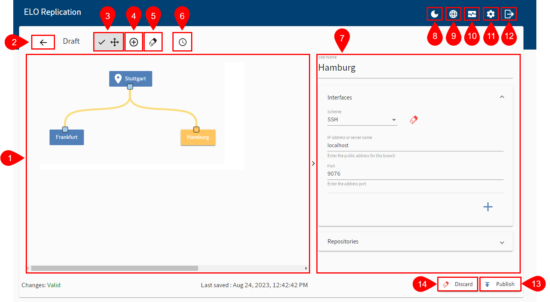The width and height of the screenshot is (550, 302).
Task: Open language selection globe icon
Action: pyautogui.click(x=453, y=14)
